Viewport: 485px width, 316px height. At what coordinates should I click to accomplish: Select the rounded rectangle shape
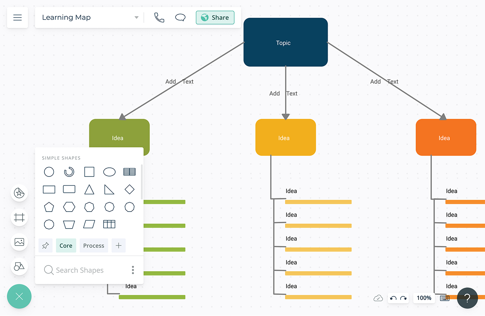tap(69, 189)
